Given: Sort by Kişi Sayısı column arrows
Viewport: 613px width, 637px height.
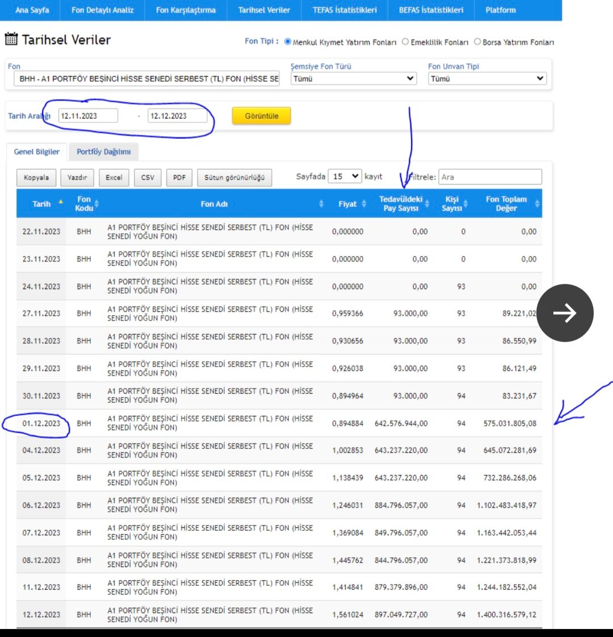Looking at the screenshot, I should pos(465,203).
